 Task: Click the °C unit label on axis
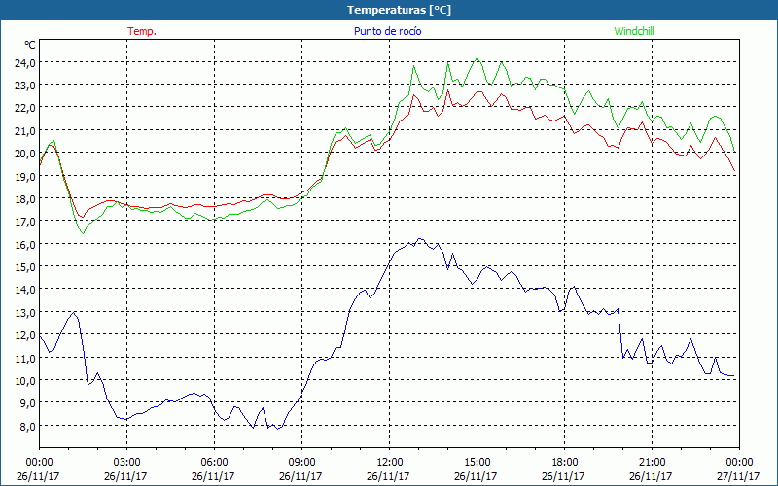[30, 45]
